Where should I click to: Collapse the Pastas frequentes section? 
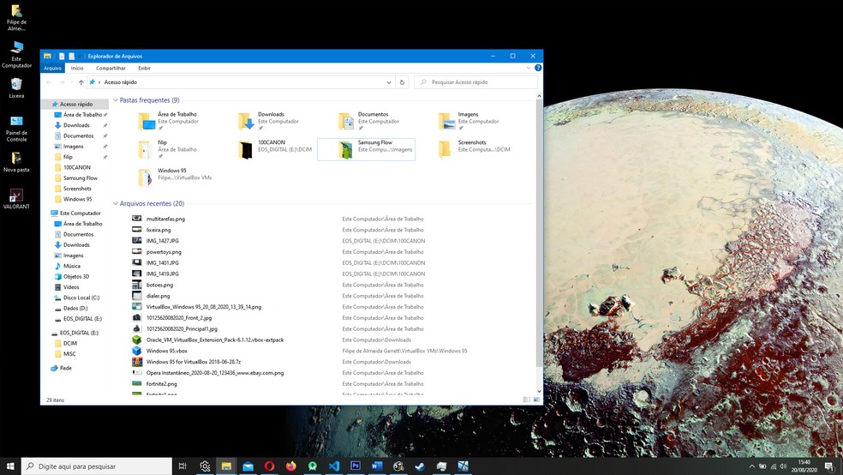click(116, 100)
